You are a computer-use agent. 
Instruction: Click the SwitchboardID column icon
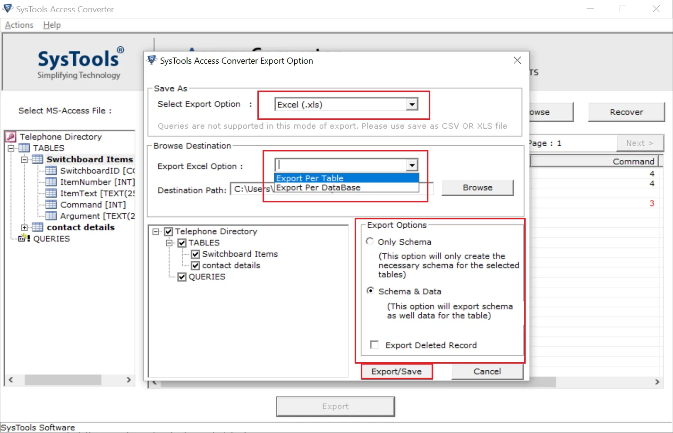(x=51, y=171)
